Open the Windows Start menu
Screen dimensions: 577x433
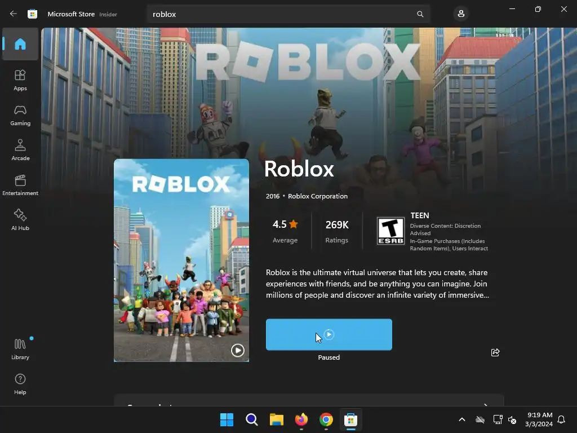pos(227,419)
